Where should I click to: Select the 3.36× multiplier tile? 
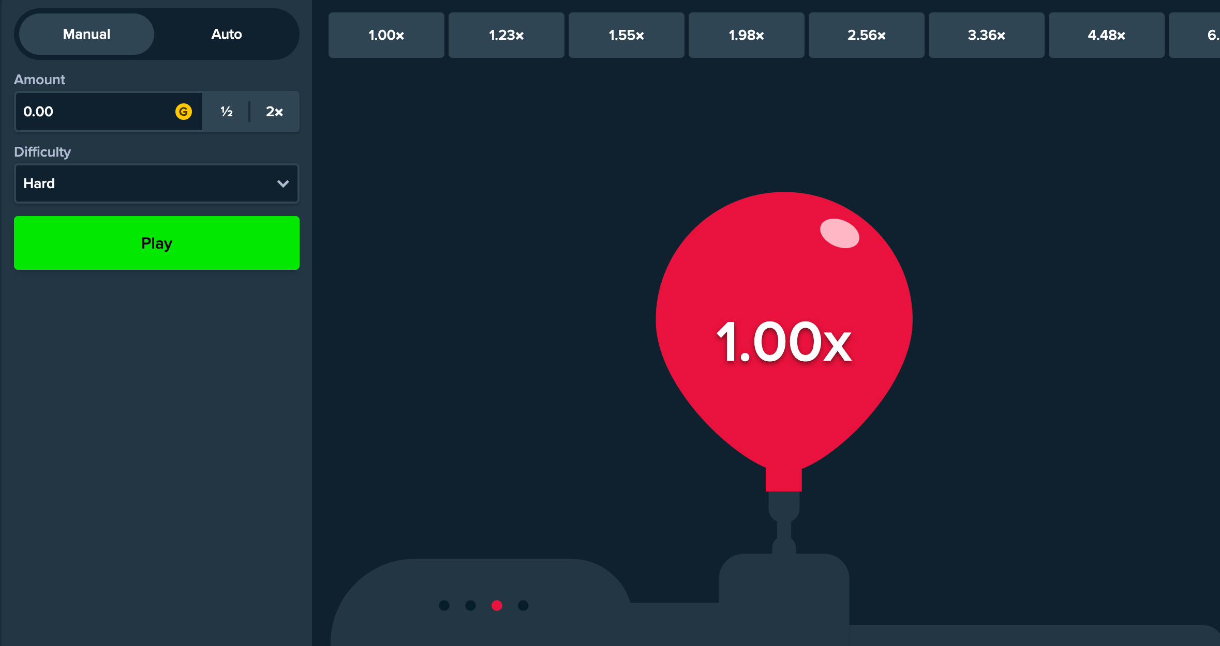point(987,35)
